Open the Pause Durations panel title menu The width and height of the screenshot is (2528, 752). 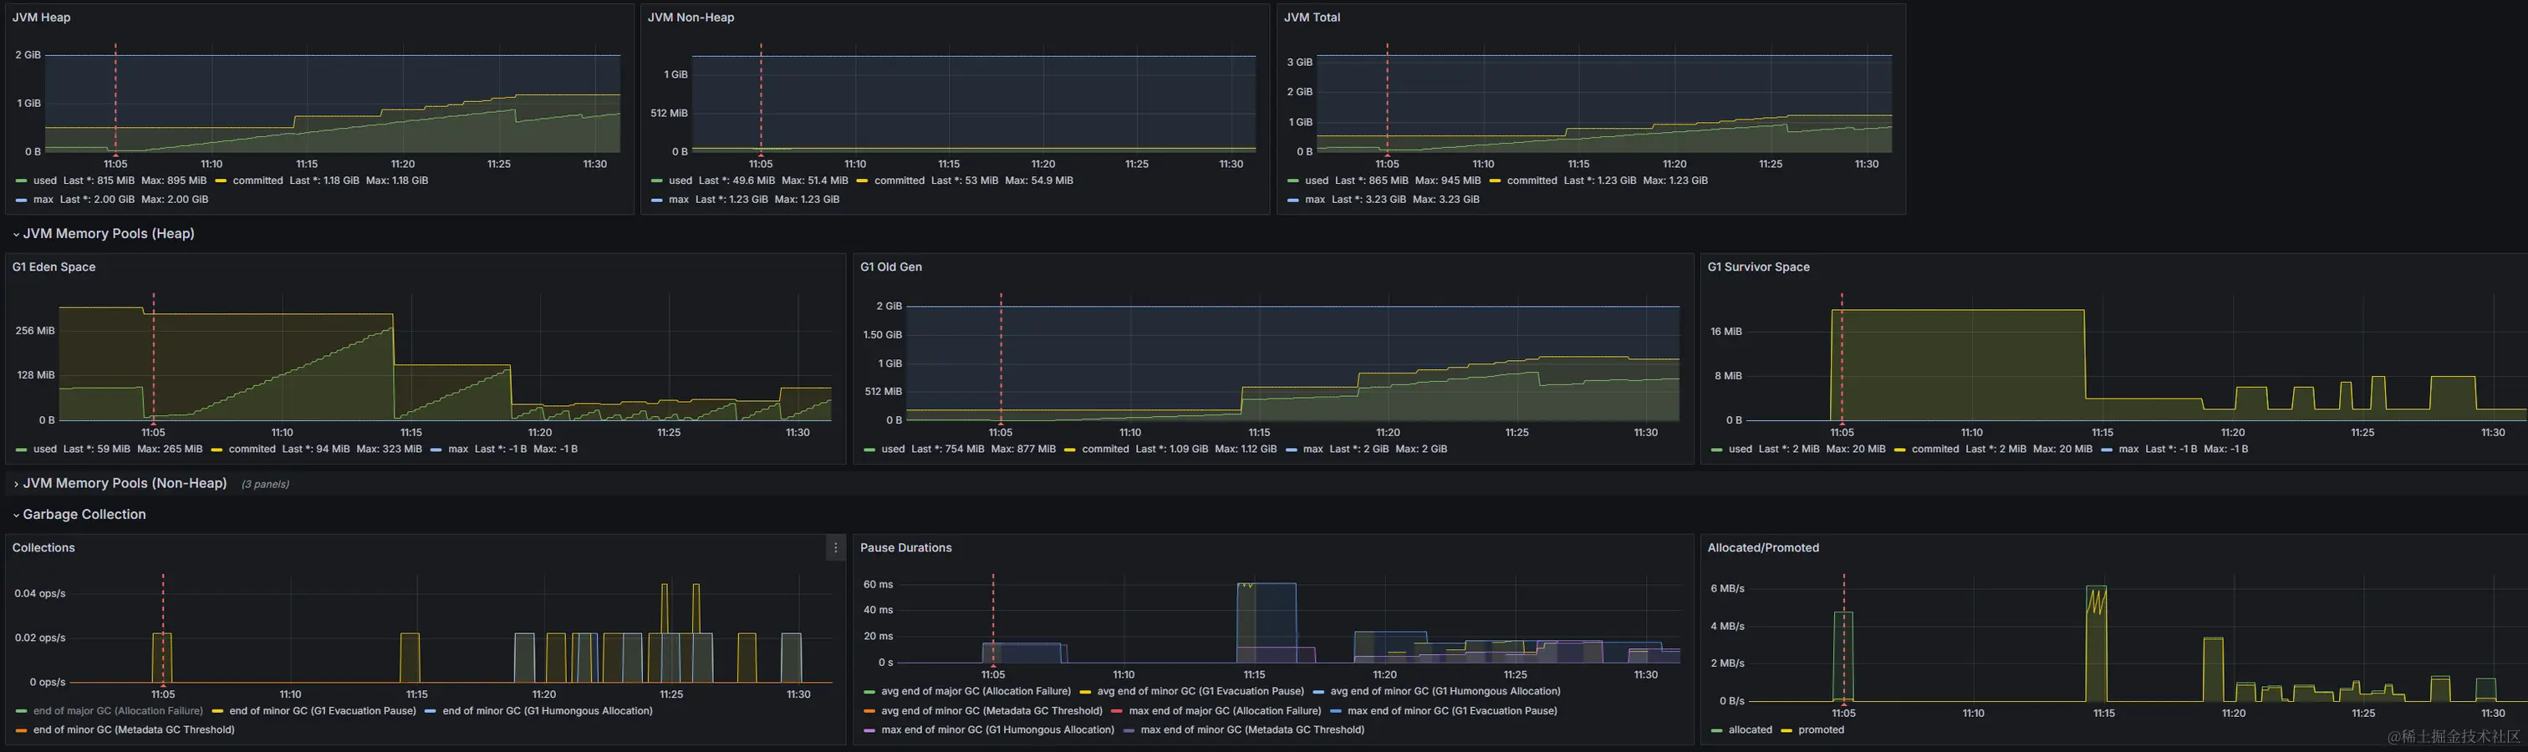click(906, 548)
